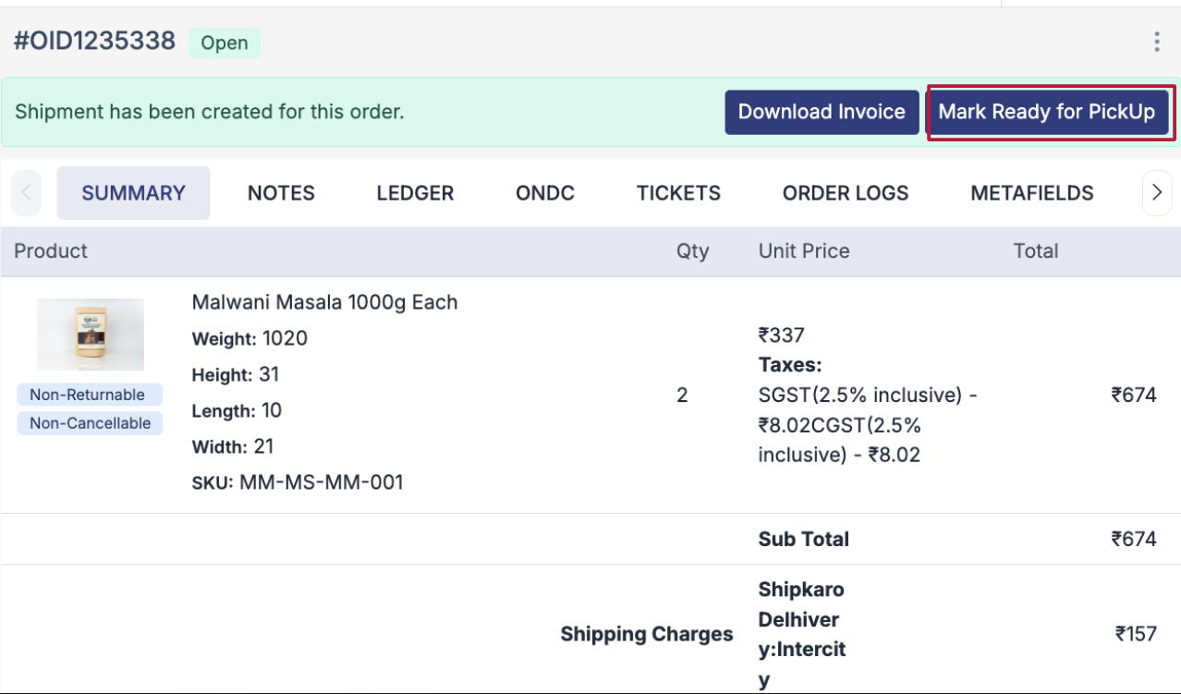View the TICKETS tab
Image resolution: width=1181 pixels, height=694 pixels.
(678, 193)
